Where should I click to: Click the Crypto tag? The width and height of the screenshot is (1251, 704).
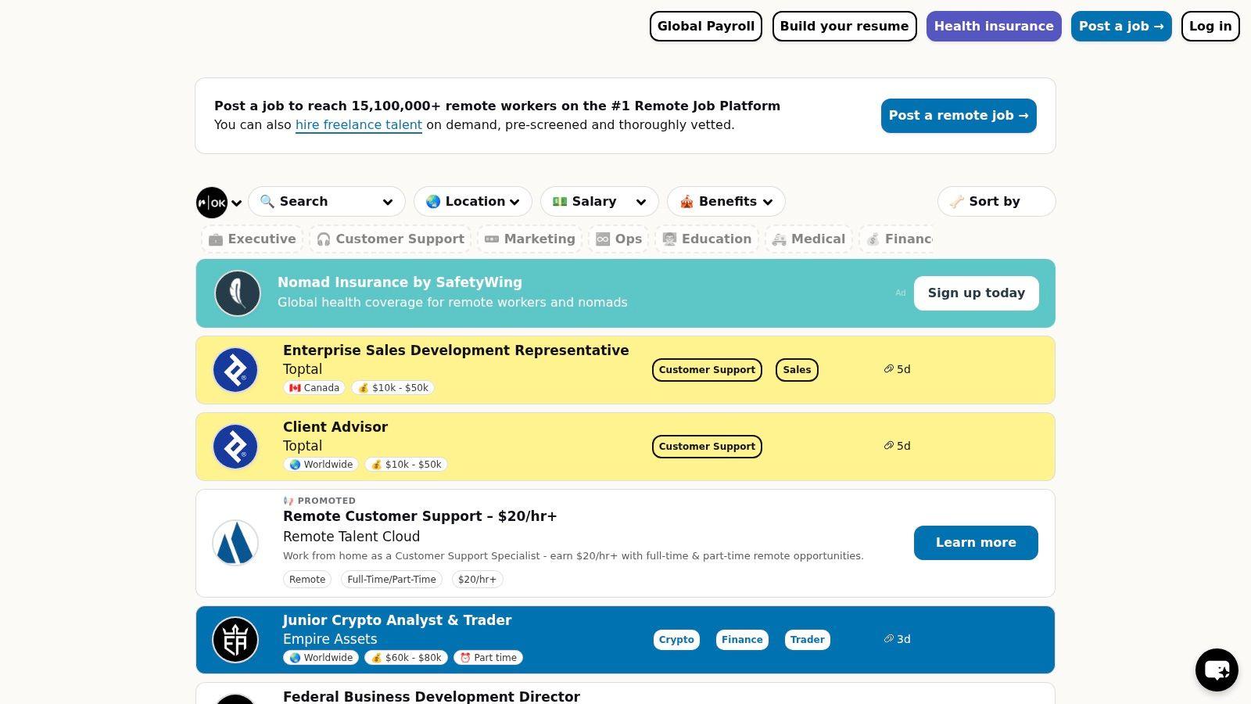tap(676, 640)
